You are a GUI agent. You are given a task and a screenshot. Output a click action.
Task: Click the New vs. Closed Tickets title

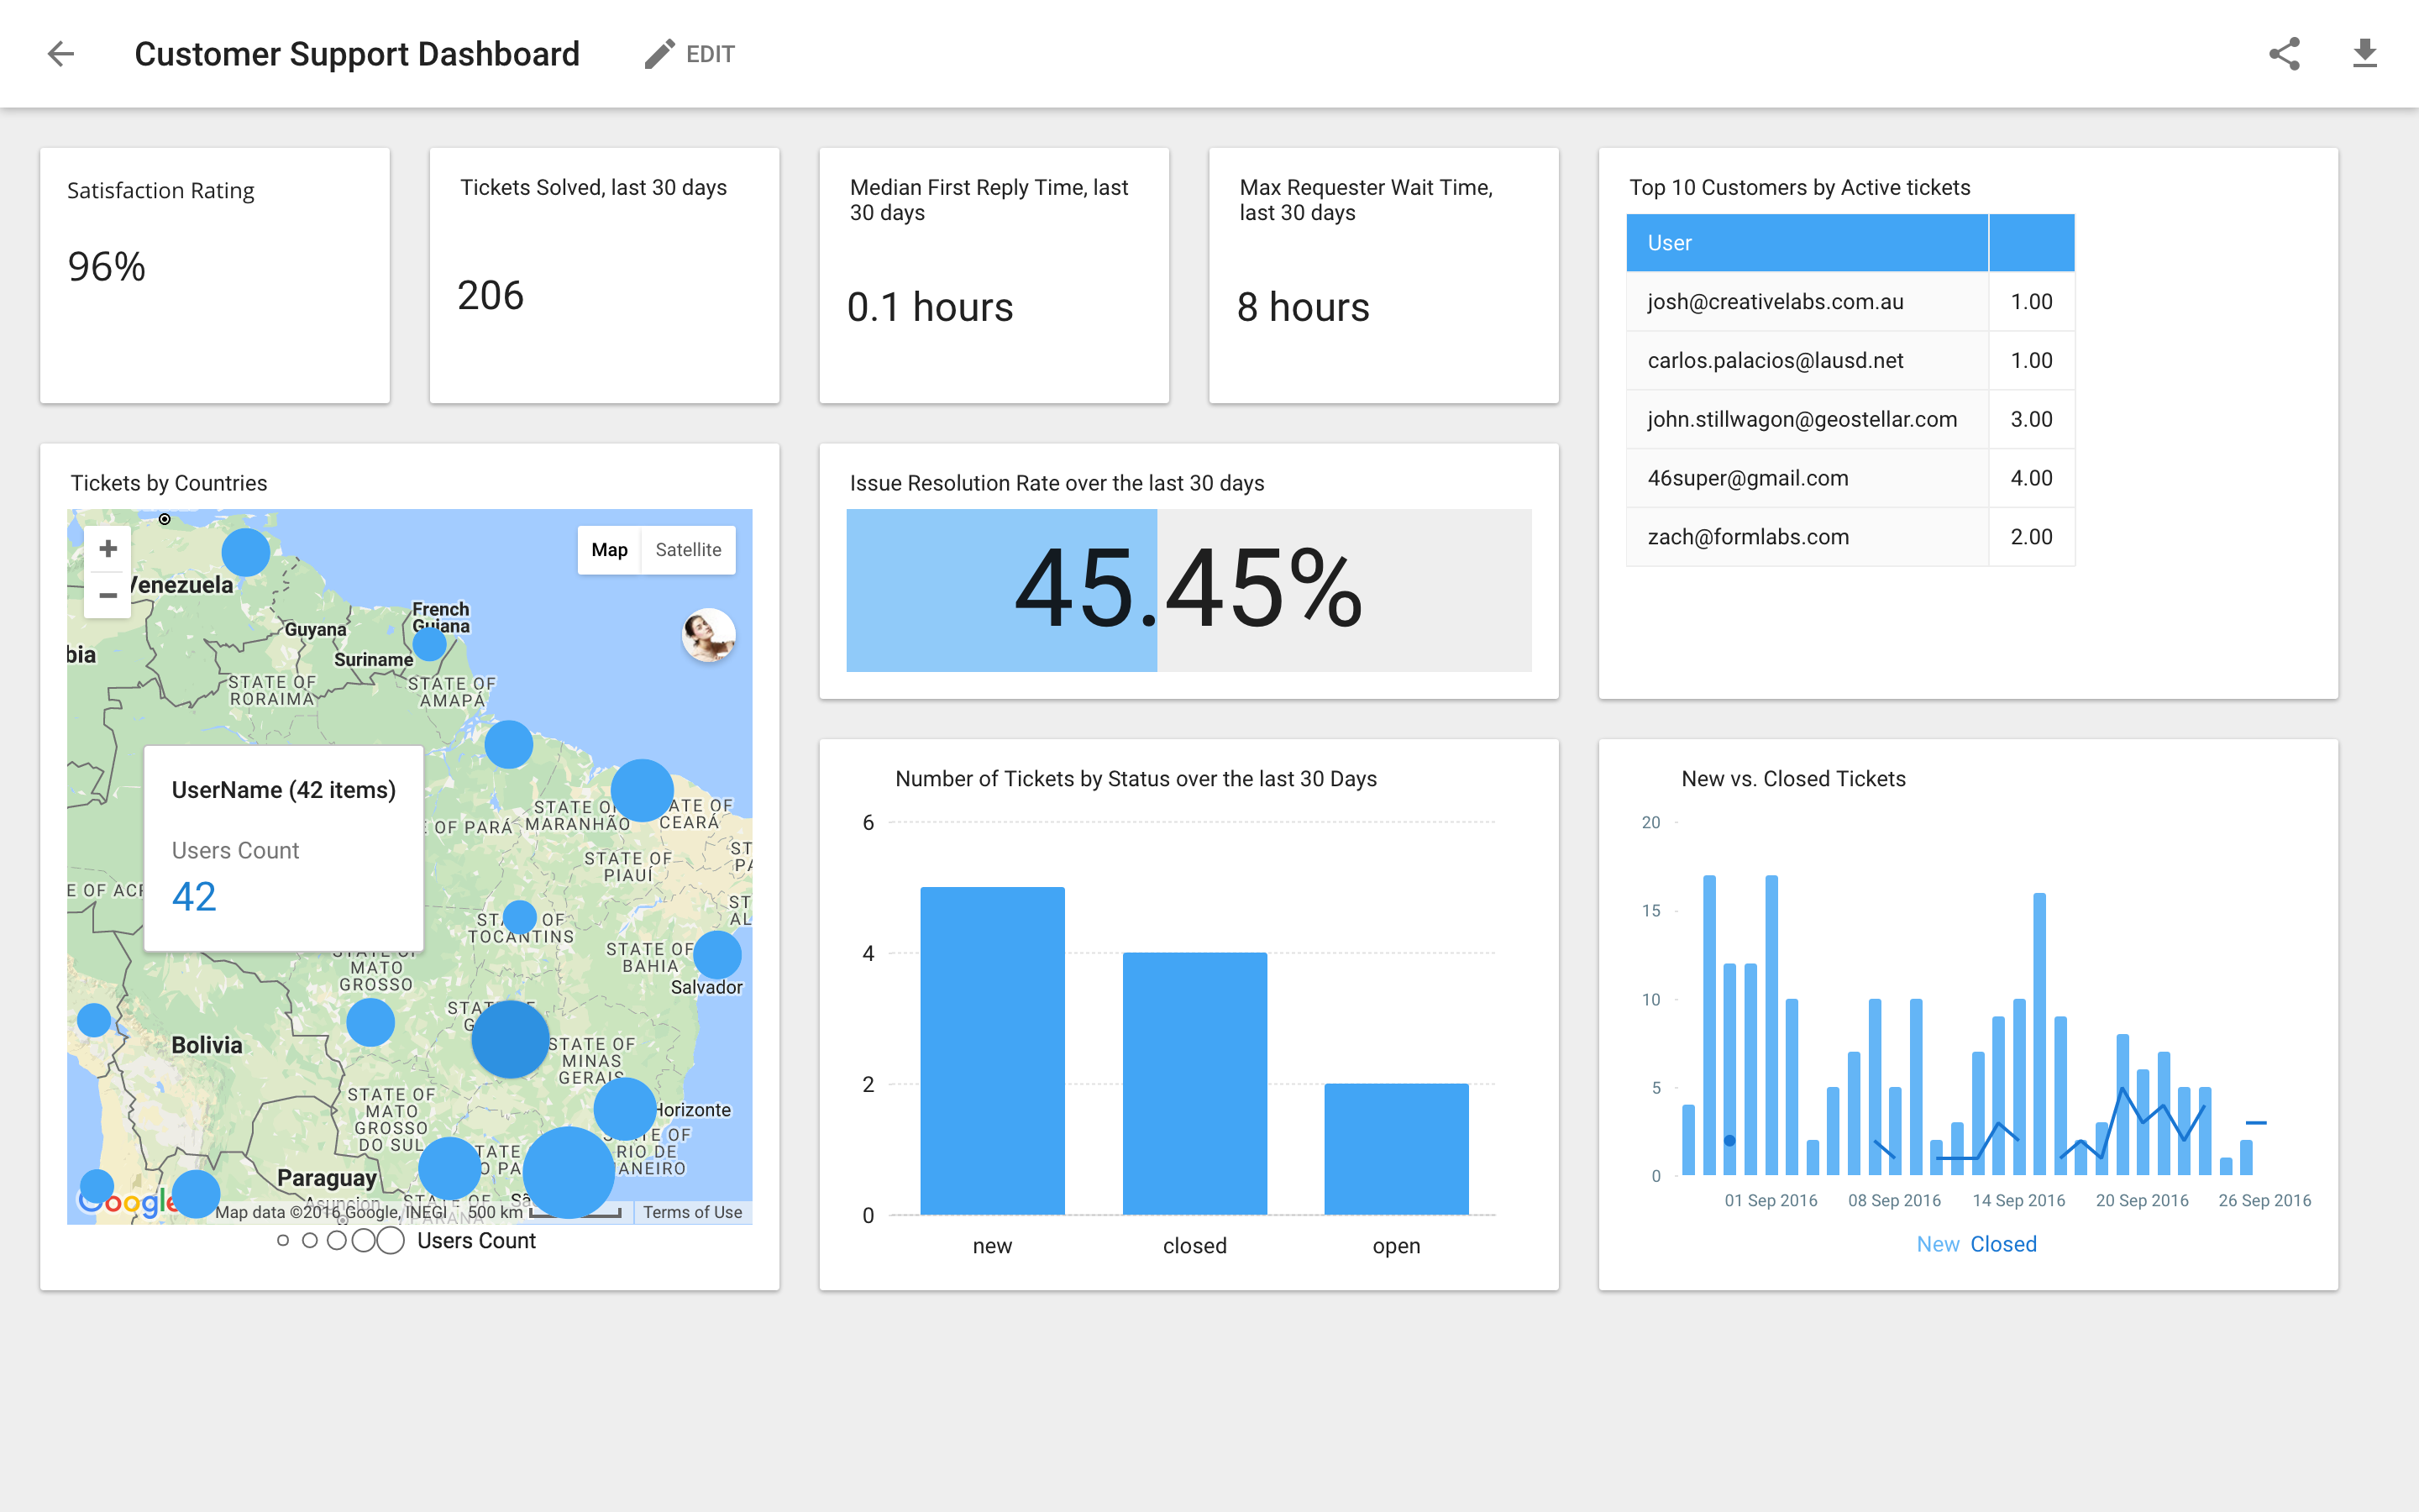coord(1793,779)
